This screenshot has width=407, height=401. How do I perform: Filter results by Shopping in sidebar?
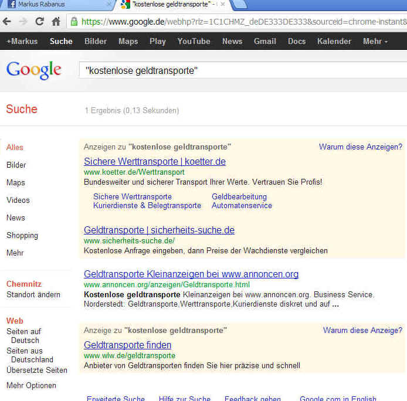point(22,236)
